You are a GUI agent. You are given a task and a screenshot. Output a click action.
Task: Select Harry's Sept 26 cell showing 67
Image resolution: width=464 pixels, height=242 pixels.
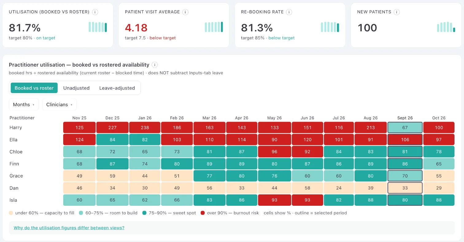[405, 127]
